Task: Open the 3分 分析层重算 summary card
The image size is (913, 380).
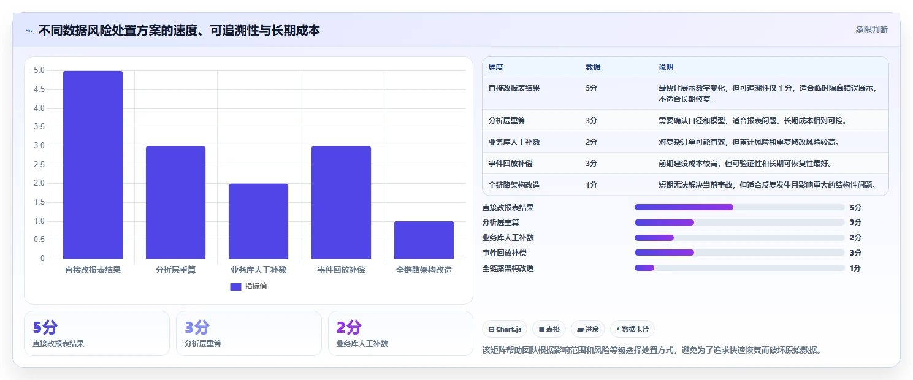Action: [249, 333]
